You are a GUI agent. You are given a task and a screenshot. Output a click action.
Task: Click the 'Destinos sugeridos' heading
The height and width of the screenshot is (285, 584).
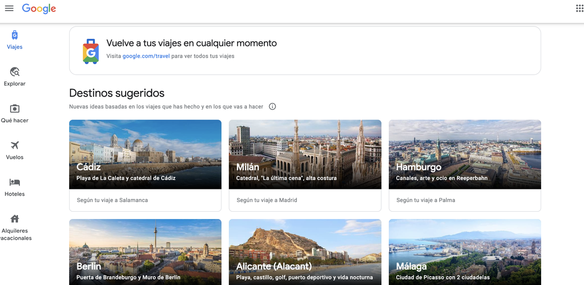coord(117,93)
